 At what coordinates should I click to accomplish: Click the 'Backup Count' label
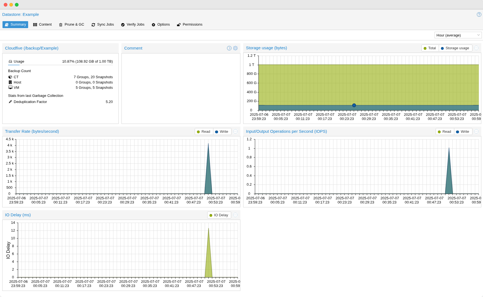(19, 71)
